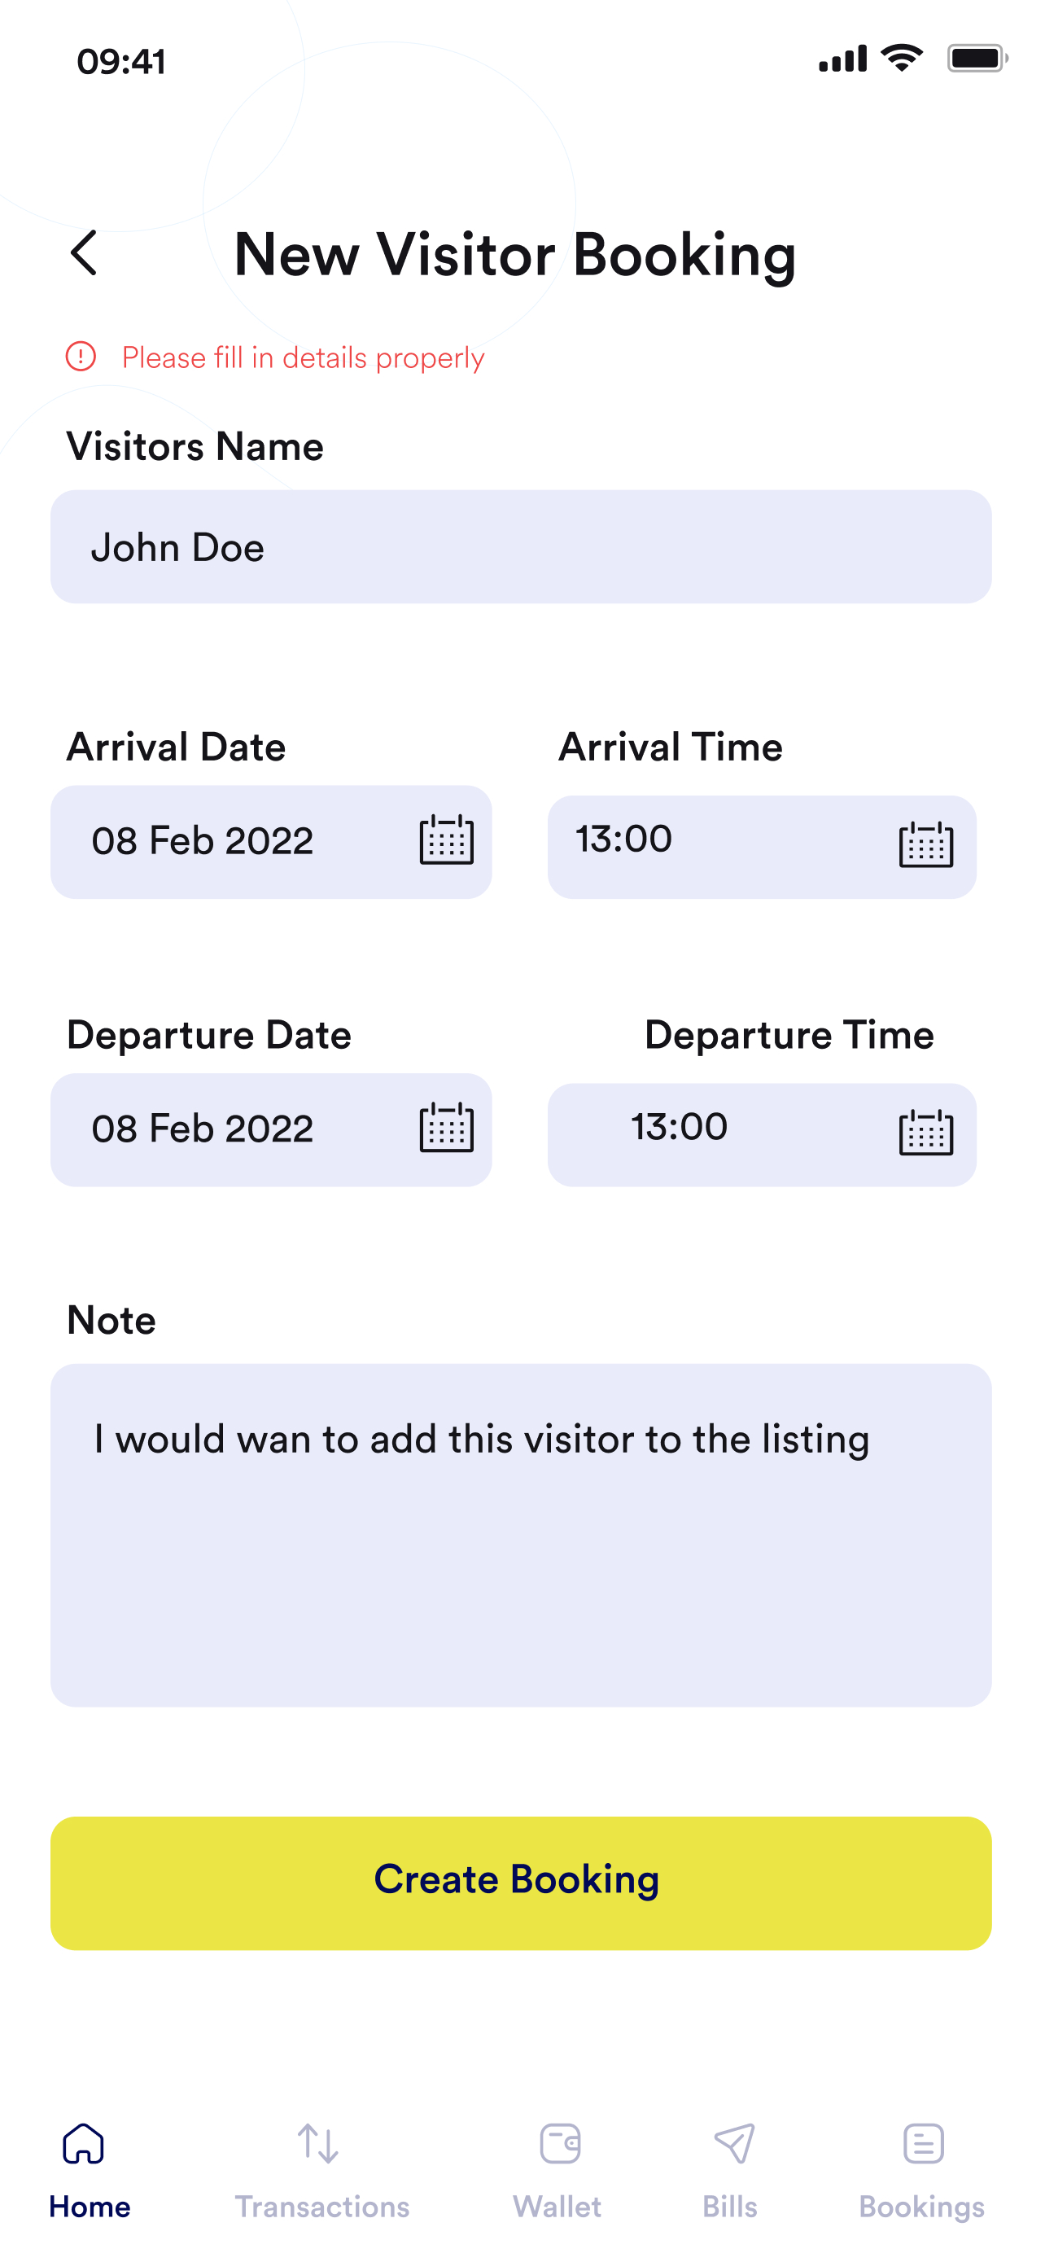Tap the Home house icon

(x=83, y=2143)
